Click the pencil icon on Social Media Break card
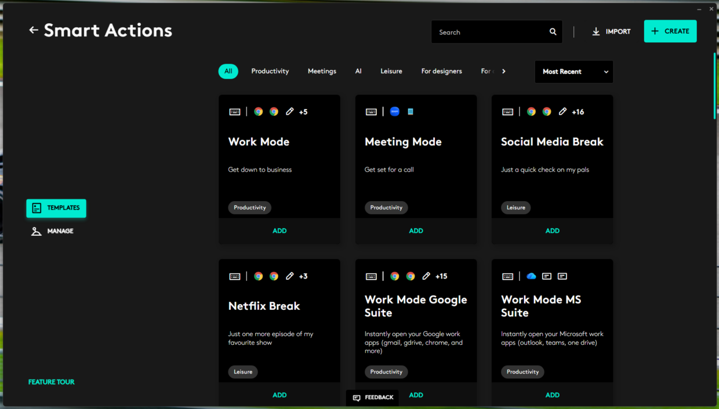The height and width of the screenshot is (409, 719). 562,112
